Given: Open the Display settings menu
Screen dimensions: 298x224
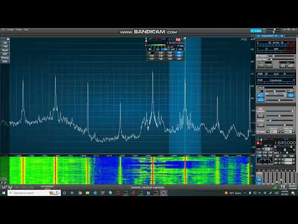Looking at the screenshot, I should (5, 58).
